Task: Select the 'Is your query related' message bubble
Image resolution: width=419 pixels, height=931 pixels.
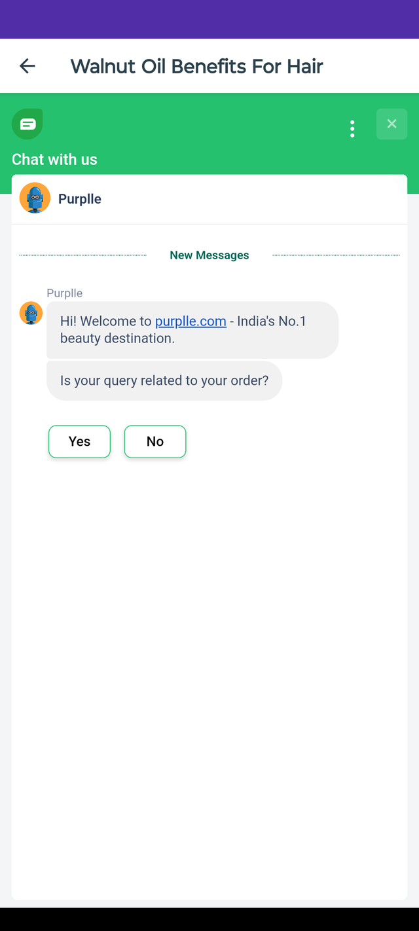Action: pyautogui.click(x=164, y=380)
